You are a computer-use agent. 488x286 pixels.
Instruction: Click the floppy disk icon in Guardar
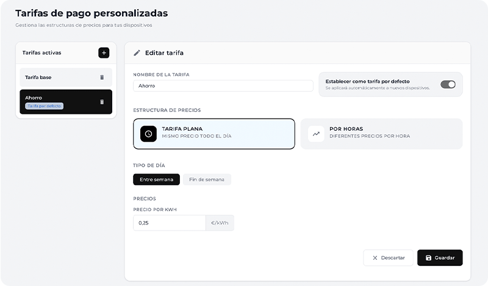pos(428,258)
